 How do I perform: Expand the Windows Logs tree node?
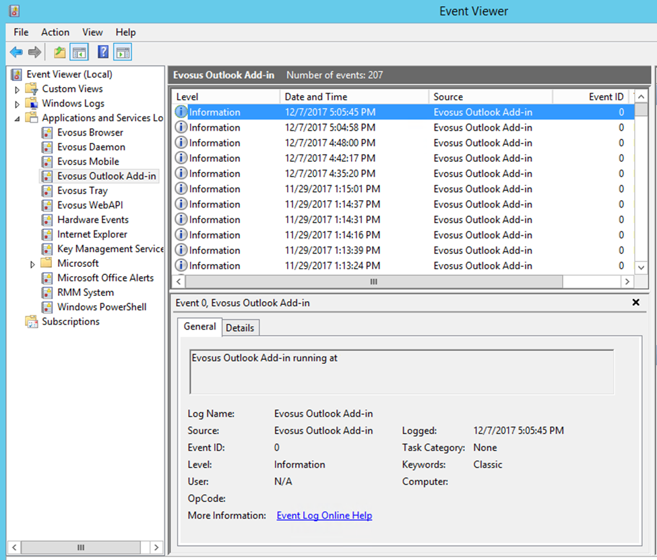coord(17,104)
